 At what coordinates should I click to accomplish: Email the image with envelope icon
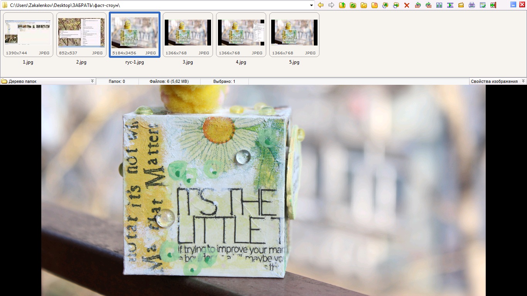coord(461,5)
